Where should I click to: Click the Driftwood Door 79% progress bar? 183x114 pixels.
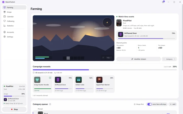(146, 39)
